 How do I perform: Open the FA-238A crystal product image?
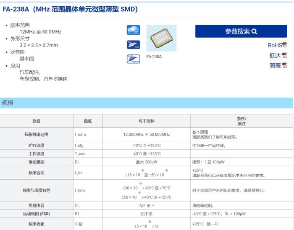(x=161, y=38)
